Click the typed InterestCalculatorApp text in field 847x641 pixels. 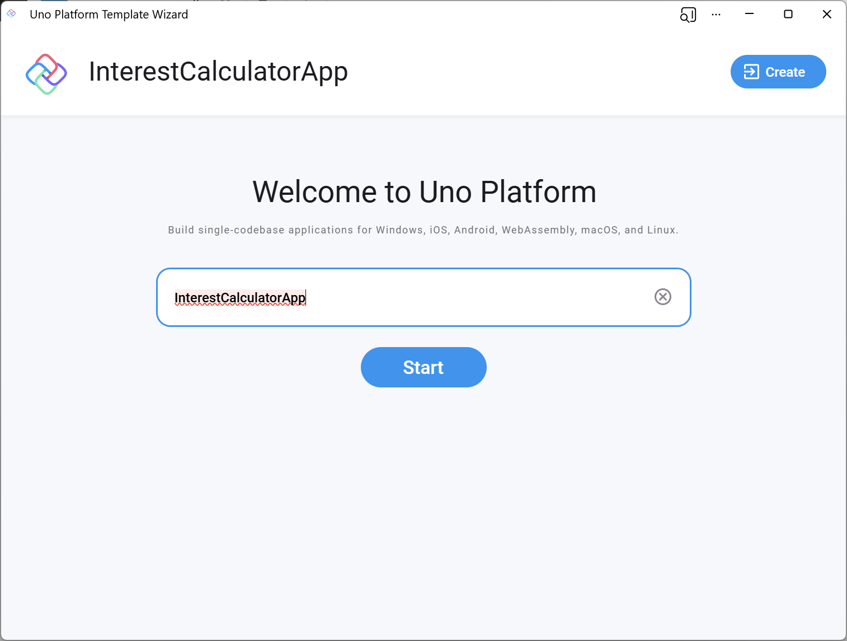tap(239, 297)
